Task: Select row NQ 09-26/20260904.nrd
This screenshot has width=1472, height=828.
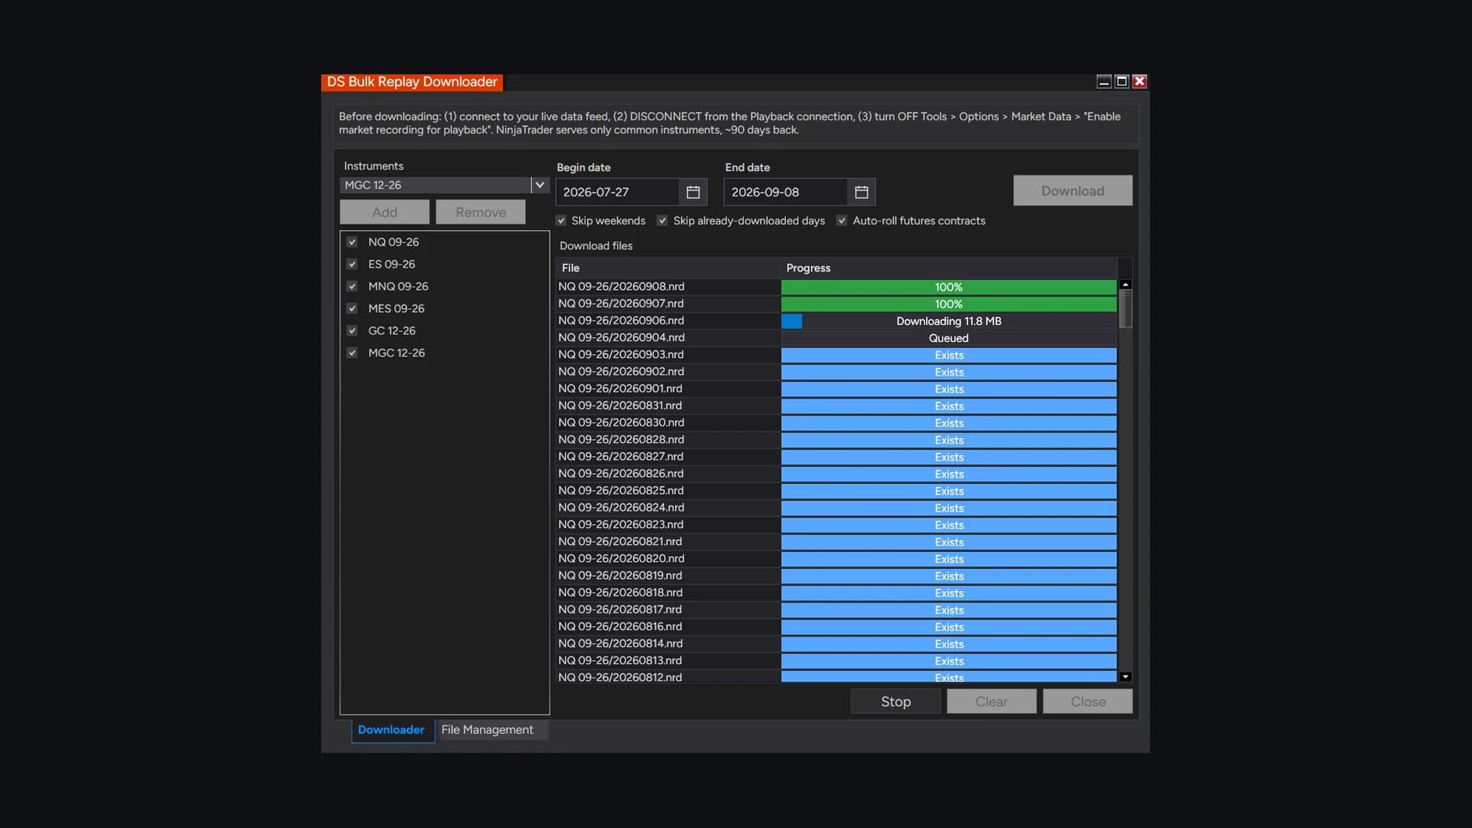Action: tap(836, 337)
